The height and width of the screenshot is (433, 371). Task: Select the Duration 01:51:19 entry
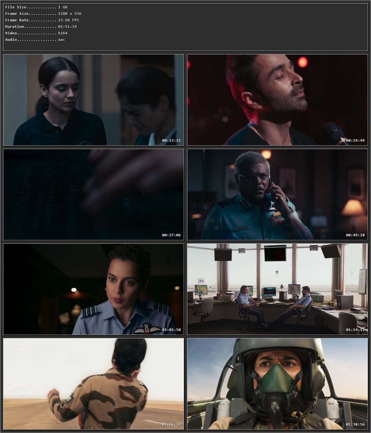(x=40, y=26)
